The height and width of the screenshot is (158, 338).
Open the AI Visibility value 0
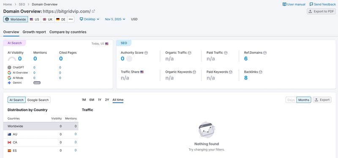click(20, 59)
